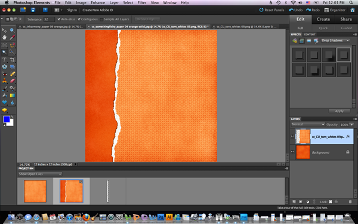Screen dimensions: 358x224
Task: Select the Zoom magnifier tool
Action: pos(13,30)
